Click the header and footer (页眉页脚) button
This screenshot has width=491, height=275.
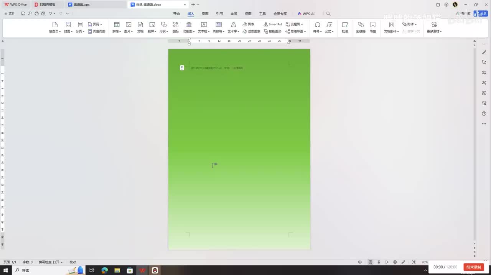pos(97,31)
